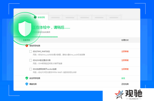Click the blue disk detection shield icon

27,84
